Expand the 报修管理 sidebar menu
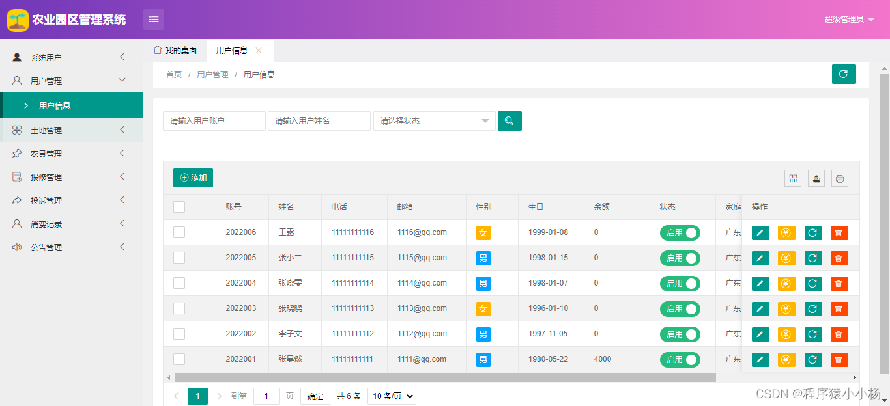The height and width of the screenshot is (406, 890). pos(72,177)
